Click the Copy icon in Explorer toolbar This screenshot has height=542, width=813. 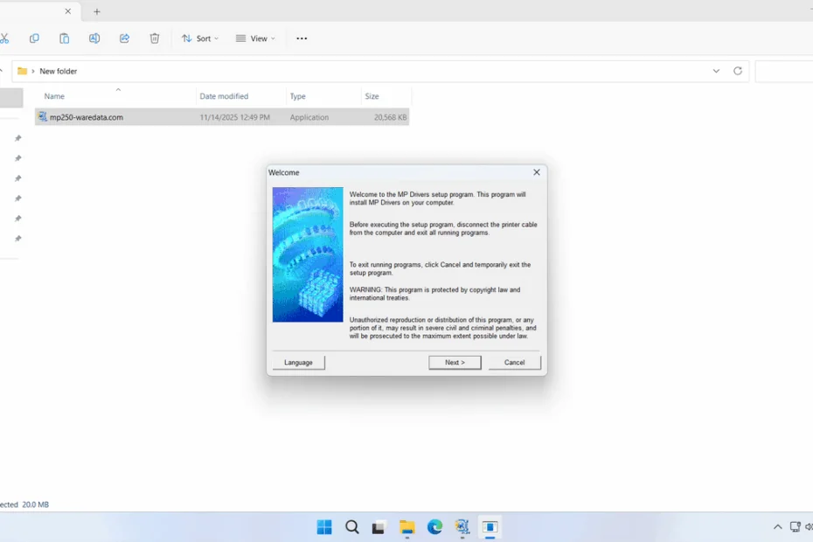[34, 38]
